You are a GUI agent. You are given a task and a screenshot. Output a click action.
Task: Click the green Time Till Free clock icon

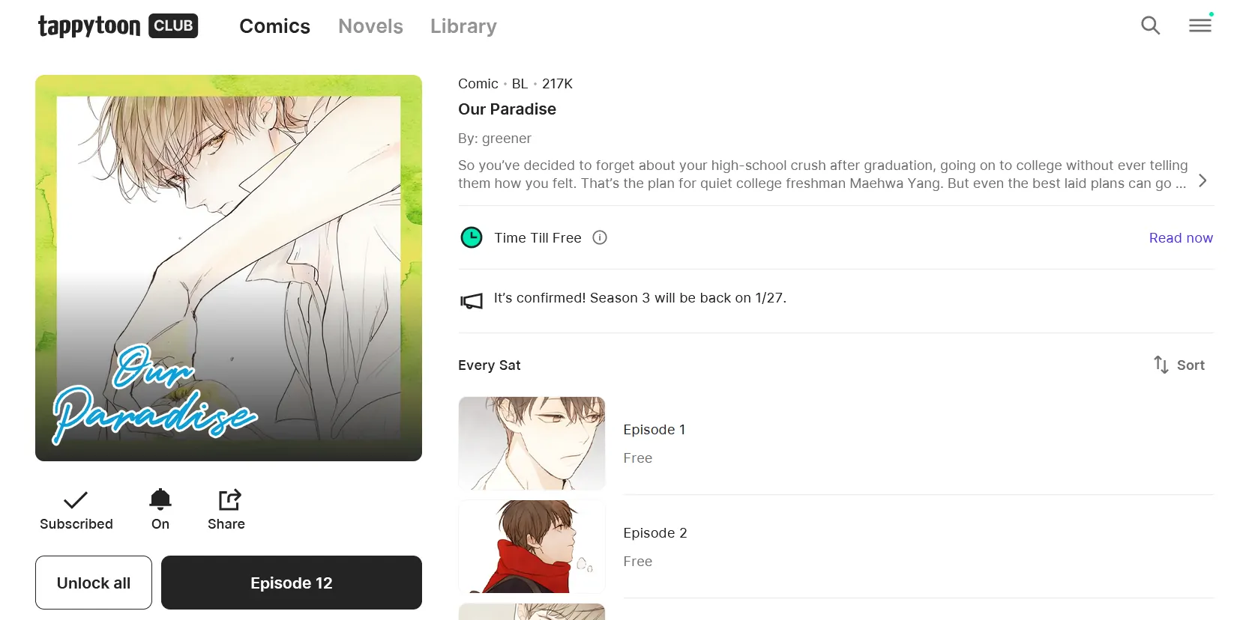tap(472, 237)
